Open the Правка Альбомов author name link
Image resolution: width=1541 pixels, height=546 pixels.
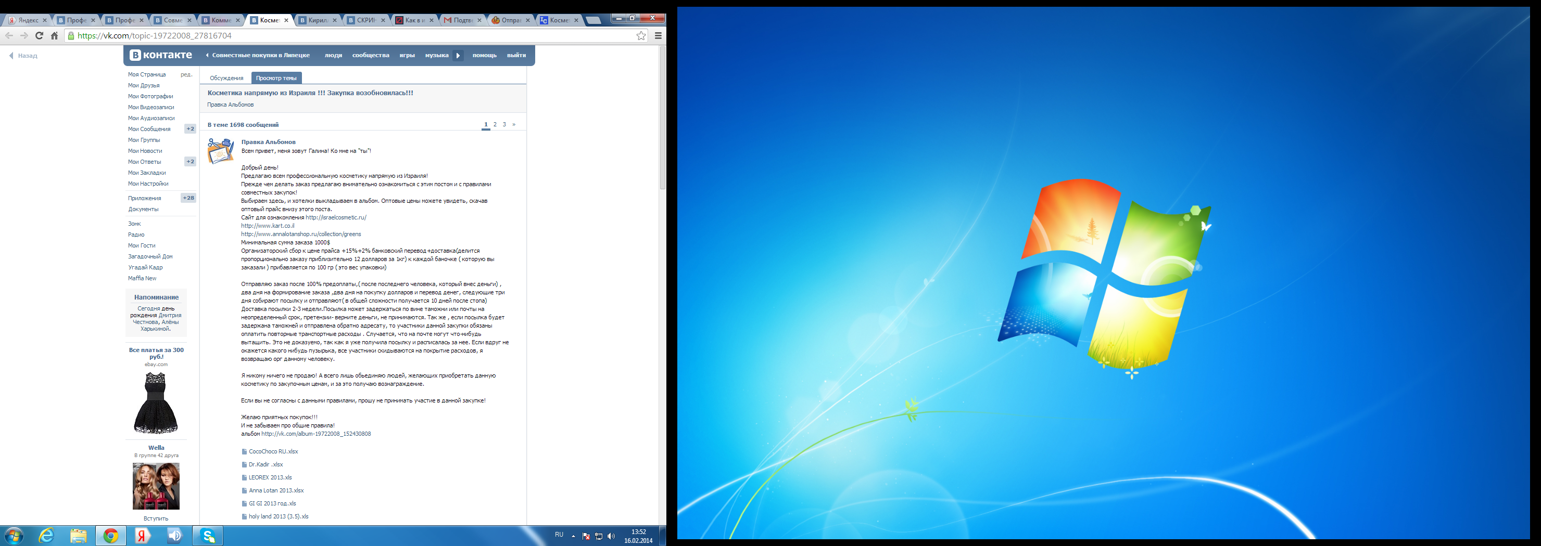(x=268, y=142)
